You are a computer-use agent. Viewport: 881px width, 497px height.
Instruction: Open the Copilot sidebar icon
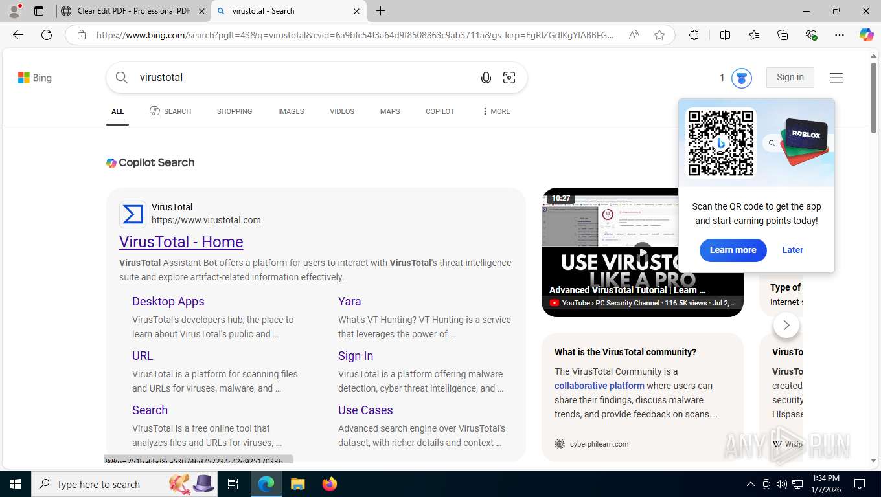pos(867,35)
